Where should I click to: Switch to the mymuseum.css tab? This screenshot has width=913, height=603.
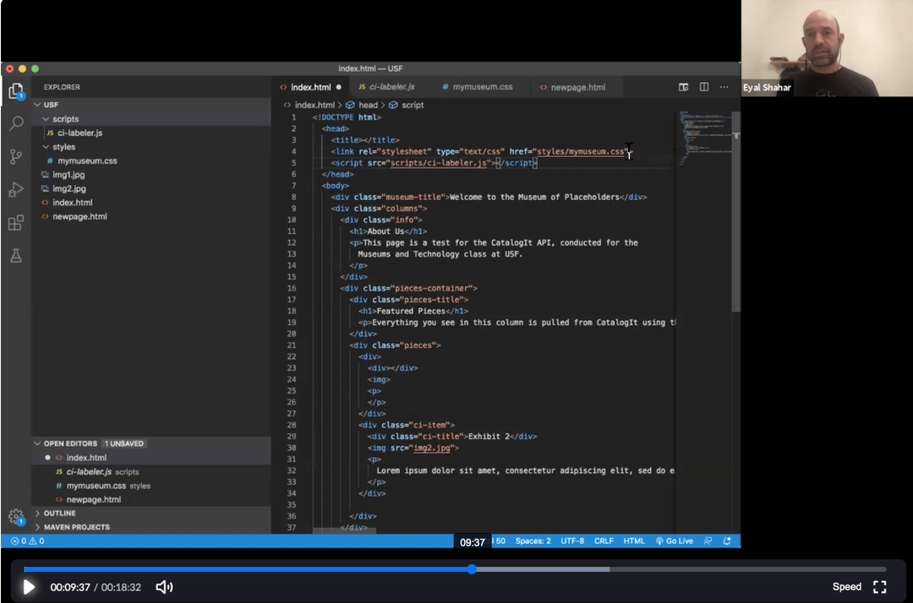click(482, 87)
